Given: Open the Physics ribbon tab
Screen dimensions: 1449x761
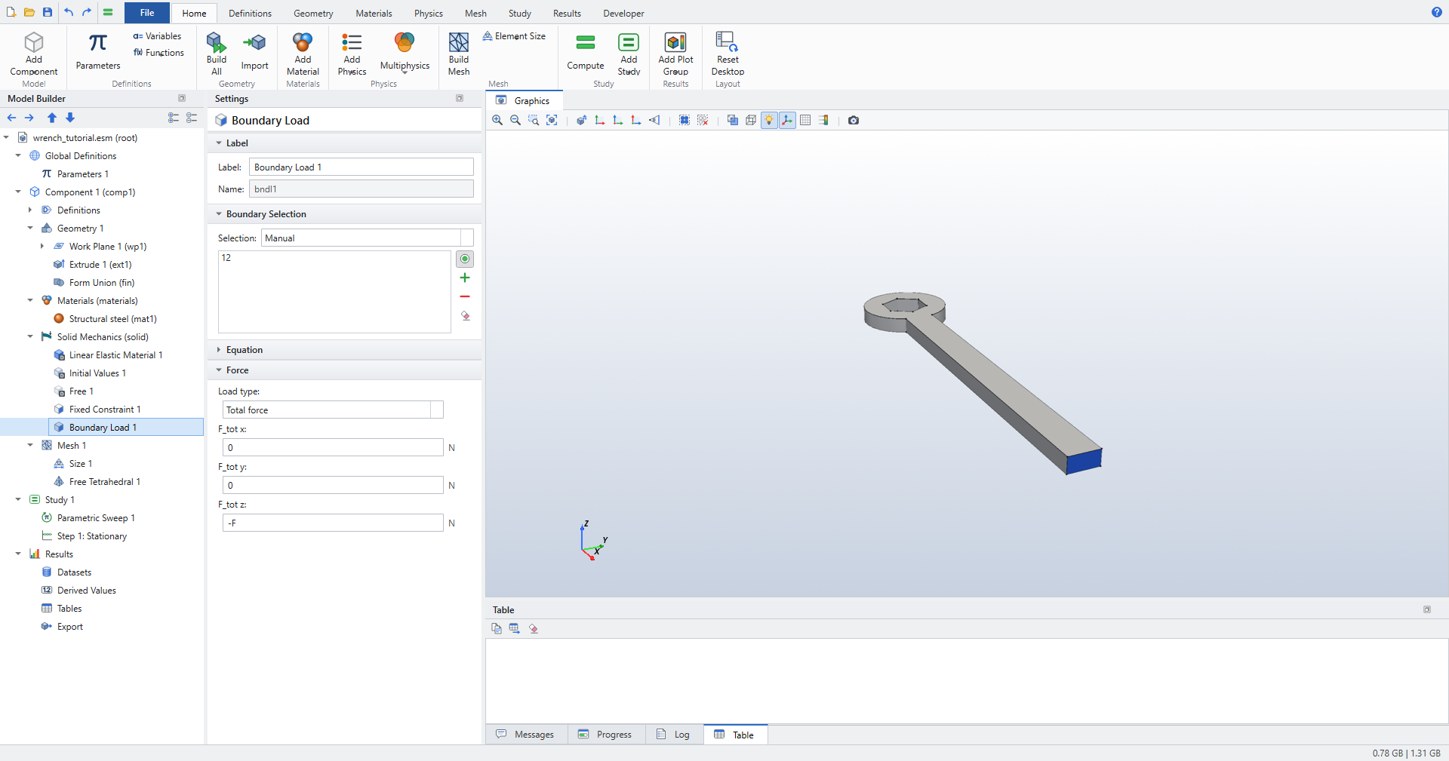Looking at the screenshot, I should click(429, 13).
